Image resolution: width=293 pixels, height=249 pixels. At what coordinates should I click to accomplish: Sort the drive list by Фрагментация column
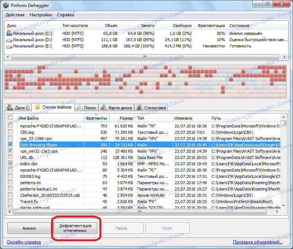(210, 26)
